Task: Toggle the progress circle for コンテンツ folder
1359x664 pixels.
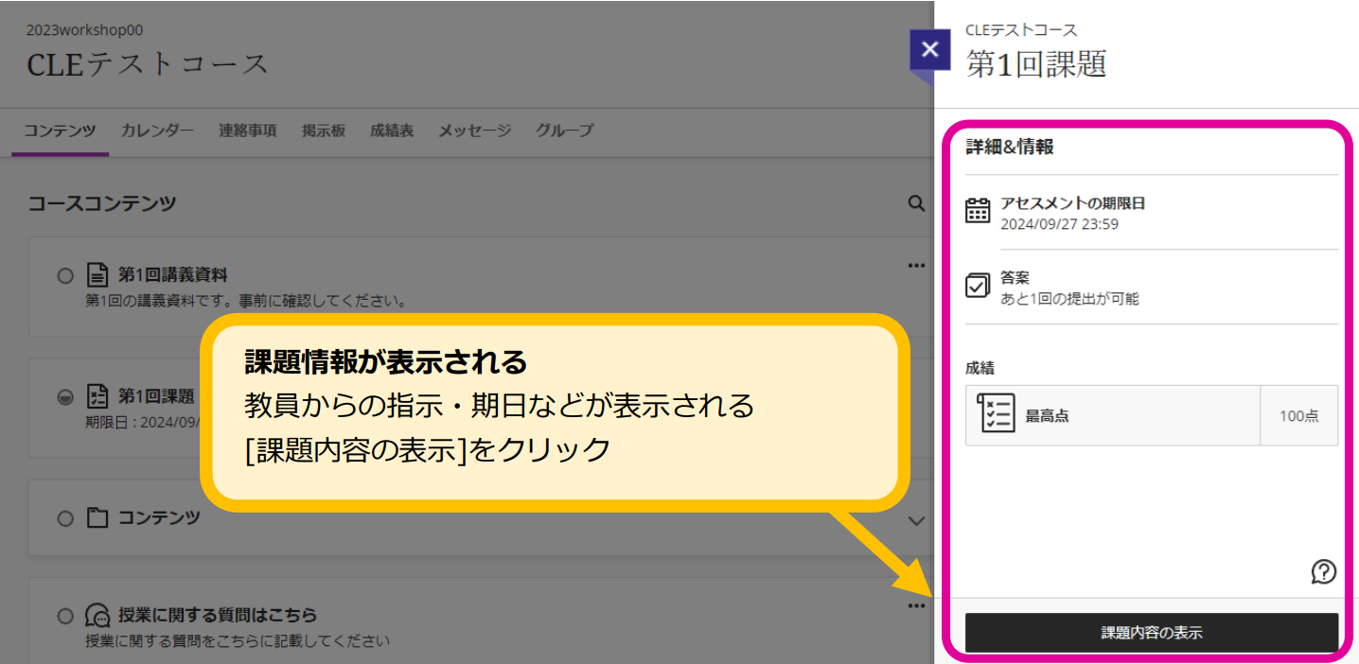Action: 64,518
